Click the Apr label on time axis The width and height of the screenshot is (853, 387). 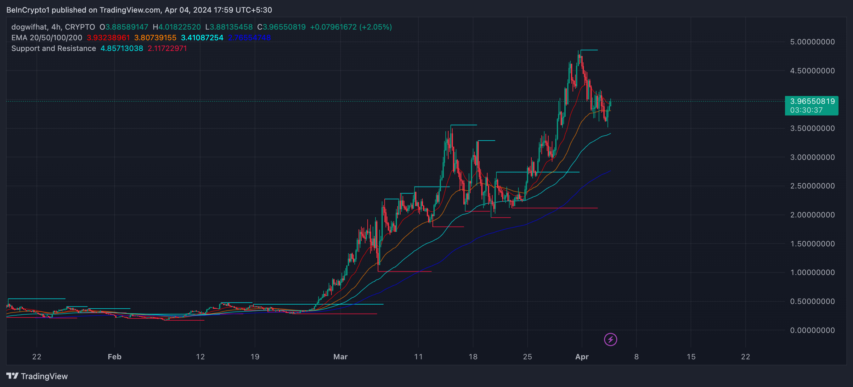(582, 356)
